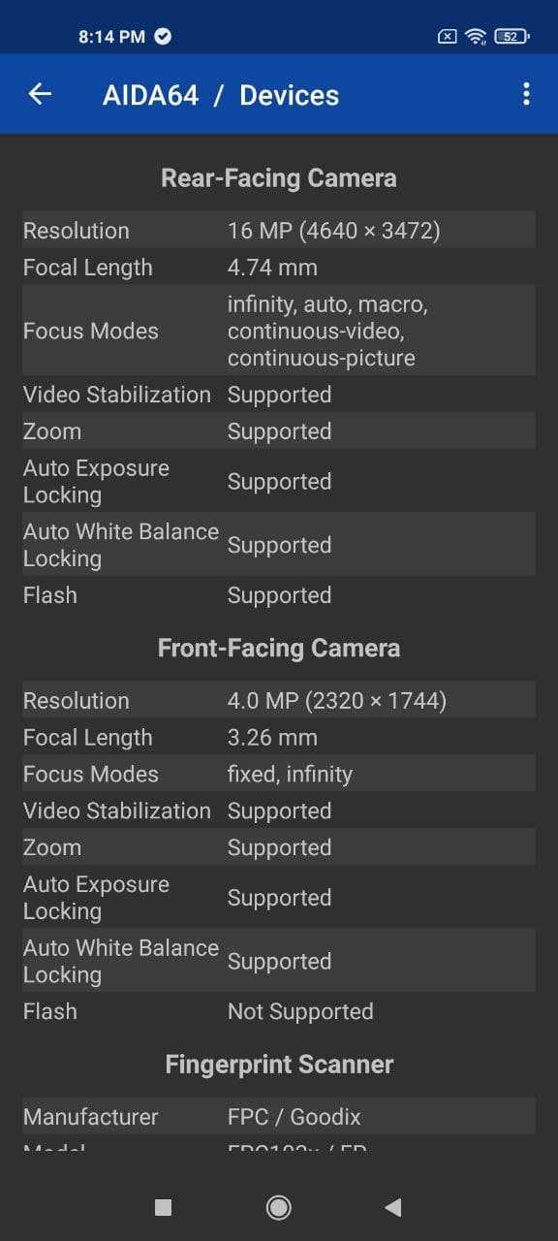The height and width of the screenshot is (1241, 558).
Task: Tap the back arrow in the header
Action: point(40,94)
